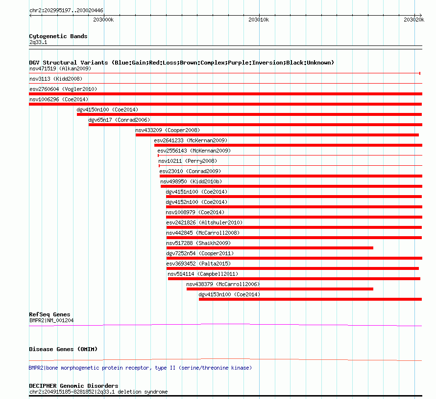Click the magenta BMPR2 gene track line
Screen dimensions: 436x399
[225, 325]
